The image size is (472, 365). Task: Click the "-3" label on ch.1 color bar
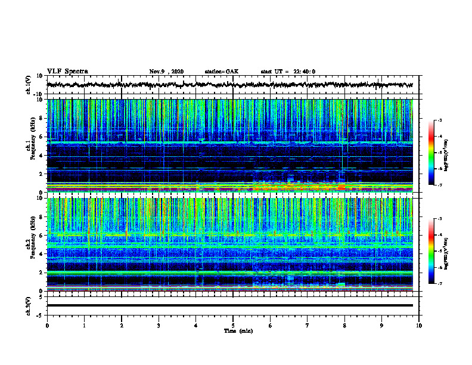[440, 120]
